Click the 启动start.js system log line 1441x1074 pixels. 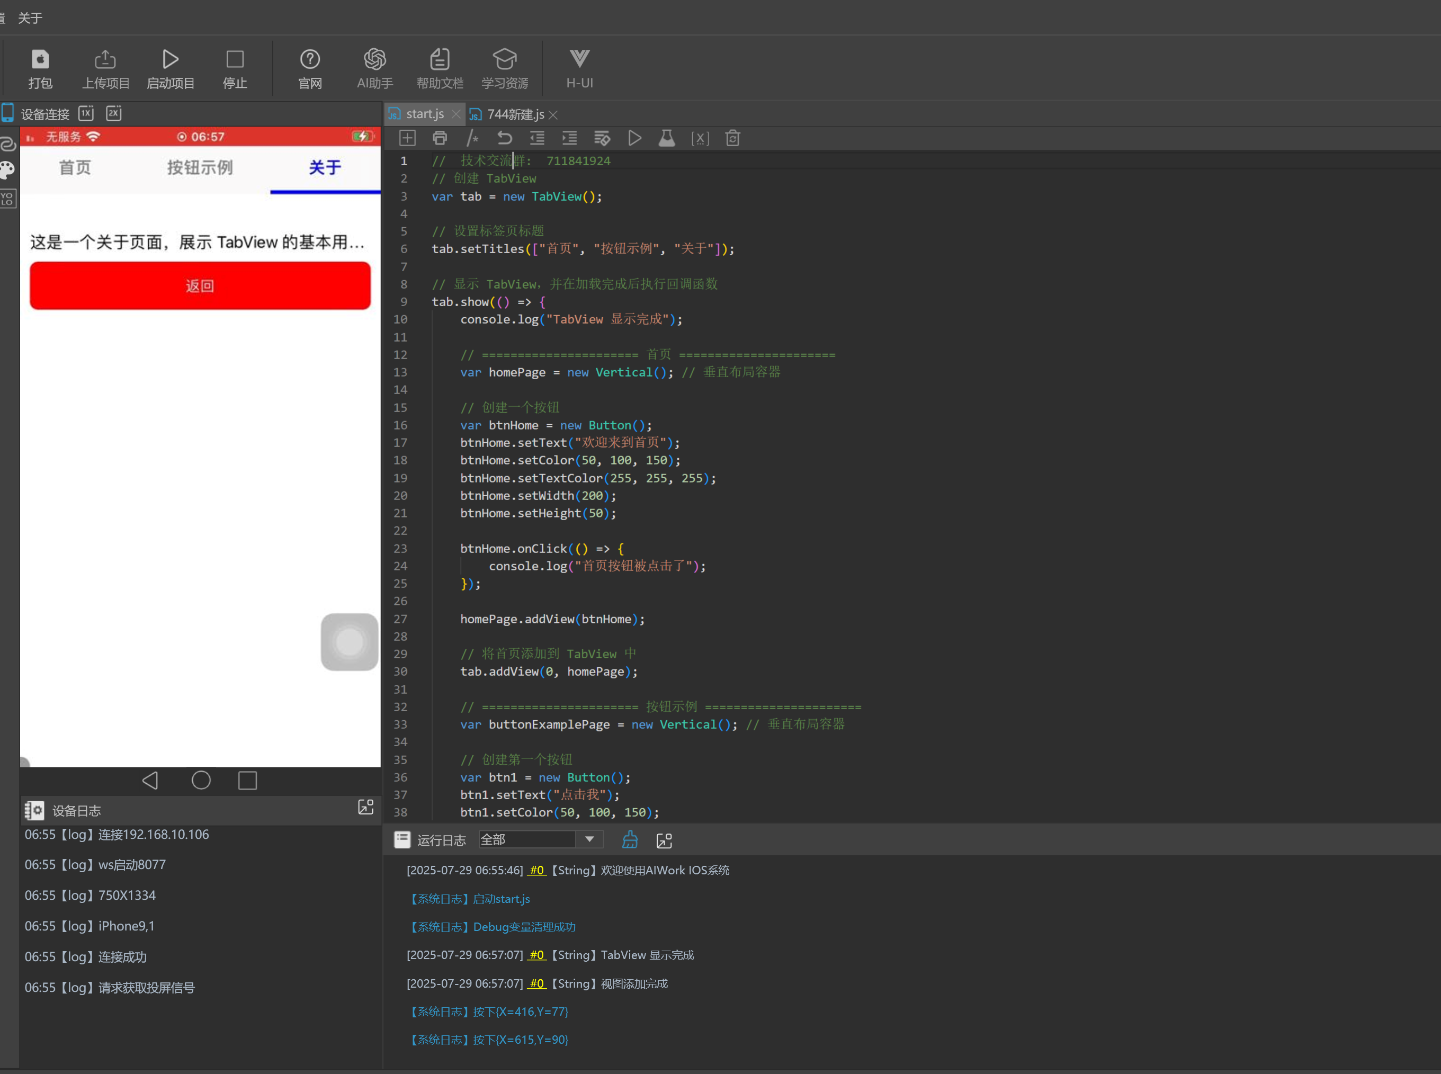pos(469,899)
